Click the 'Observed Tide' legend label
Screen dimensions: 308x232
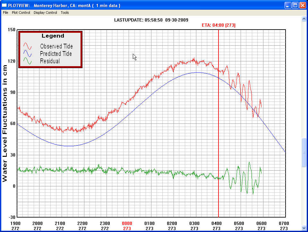coord(56,46)
